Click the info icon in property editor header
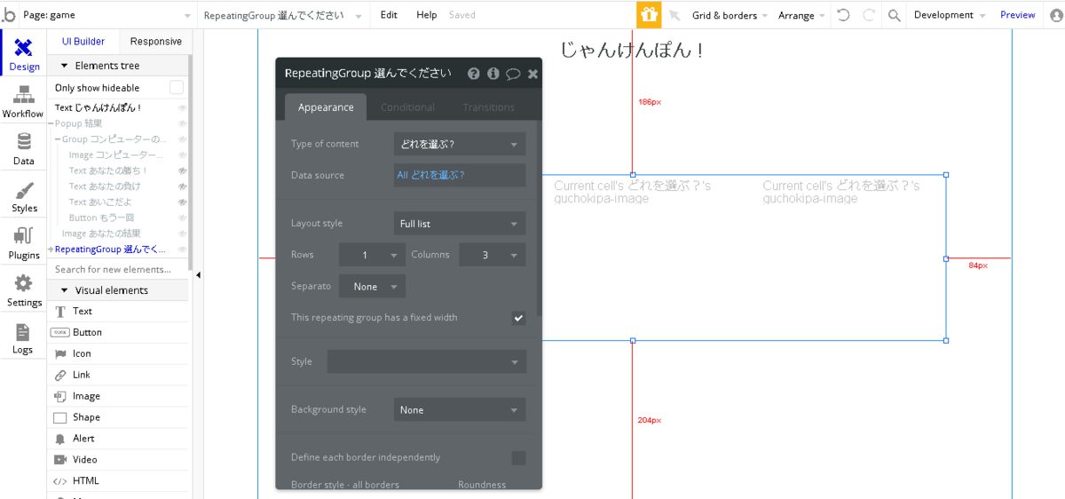Image resolution: width=1065 pixels, height=499 pixels. tap(493, 74)
